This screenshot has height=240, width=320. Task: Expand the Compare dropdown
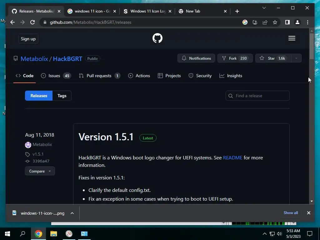40,171
